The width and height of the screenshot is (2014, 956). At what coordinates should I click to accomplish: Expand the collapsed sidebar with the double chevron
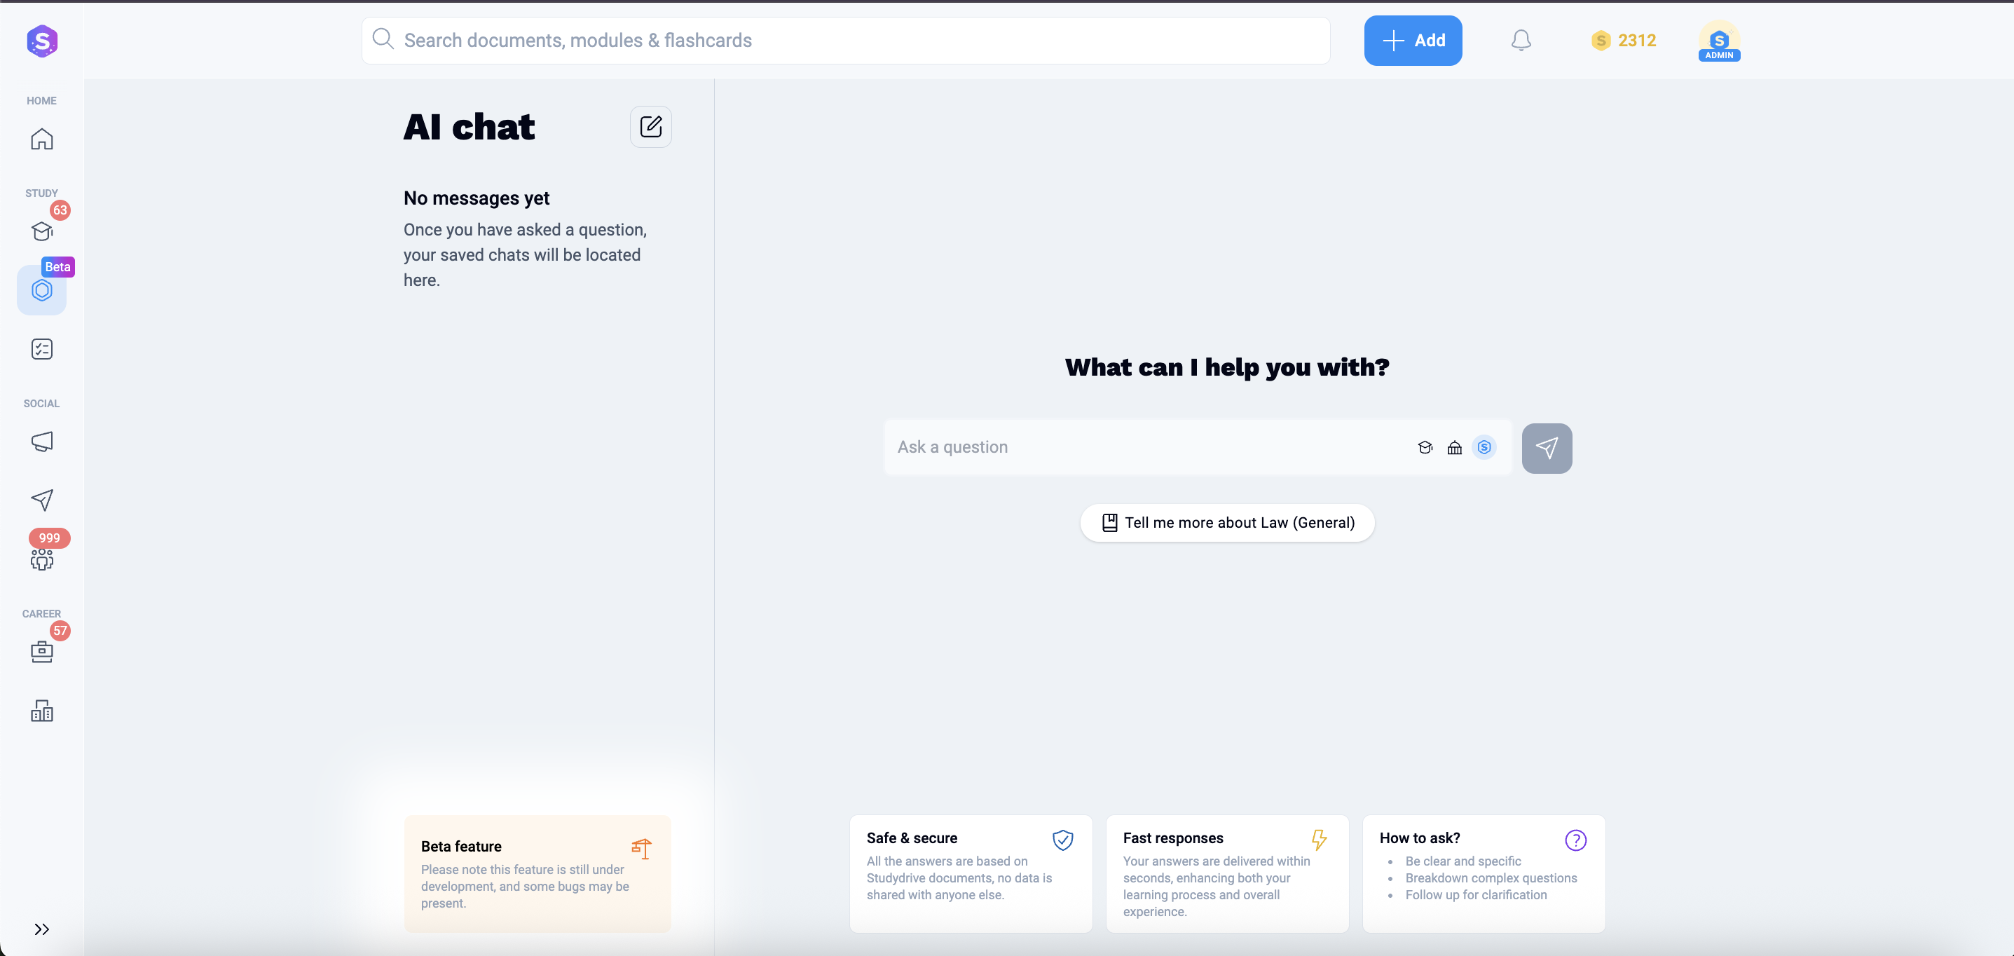click(x=41, y=929)
